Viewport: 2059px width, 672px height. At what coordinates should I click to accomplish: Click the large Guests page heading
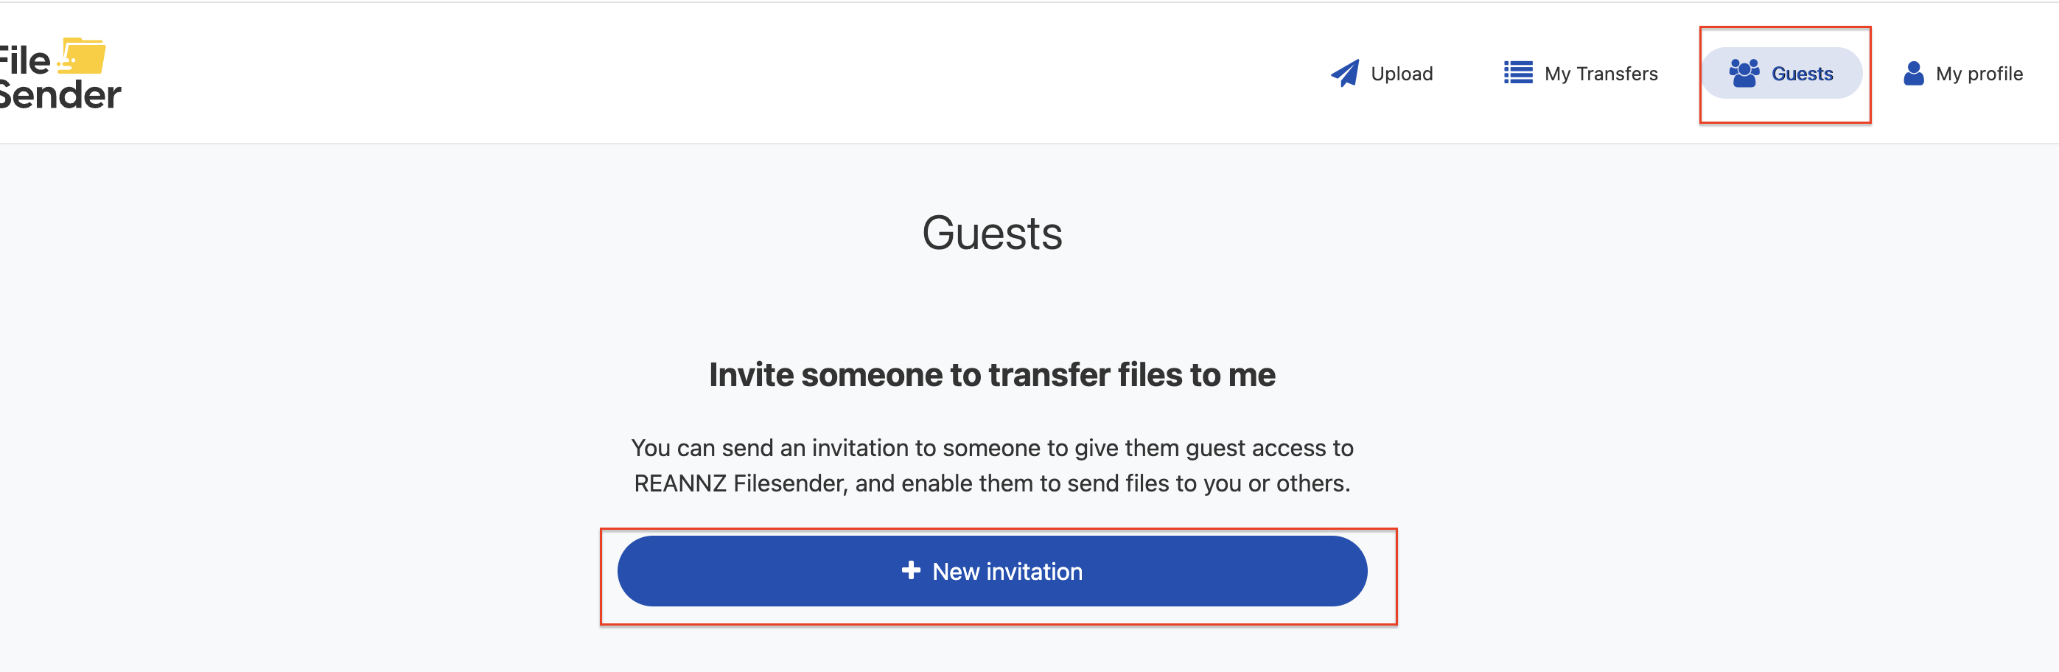tap(992, 234)
